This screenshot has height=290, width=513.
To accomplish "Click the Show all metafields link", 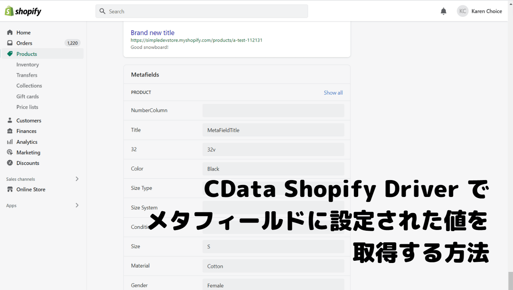I will (x=333, y=93).
